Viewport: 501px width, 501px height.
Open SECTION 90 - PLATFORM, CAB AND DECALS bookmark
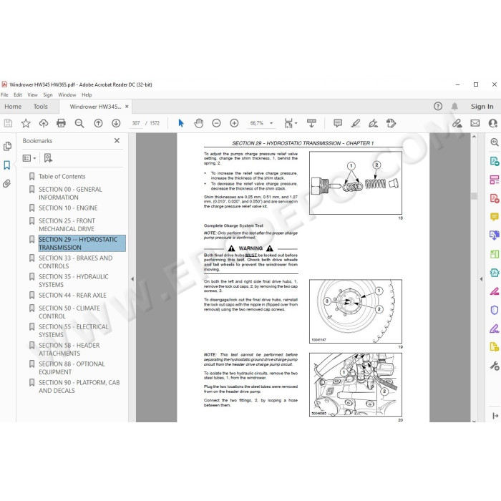click(79, 386)
